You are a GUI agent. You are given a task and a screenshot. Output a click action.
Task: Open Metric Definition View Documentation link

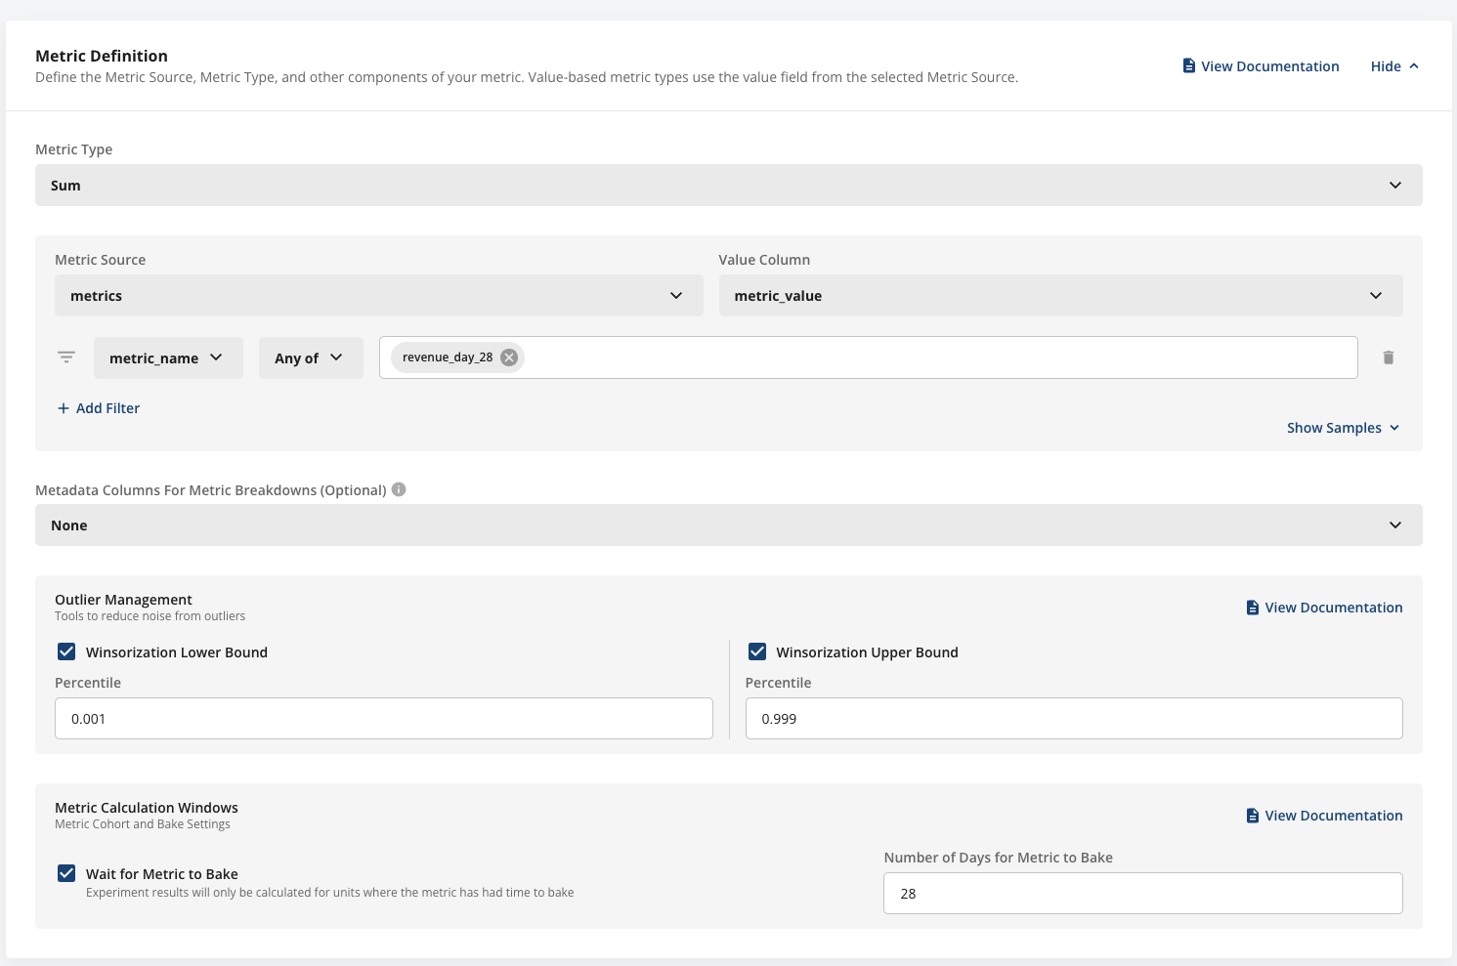coord(1261,66)
